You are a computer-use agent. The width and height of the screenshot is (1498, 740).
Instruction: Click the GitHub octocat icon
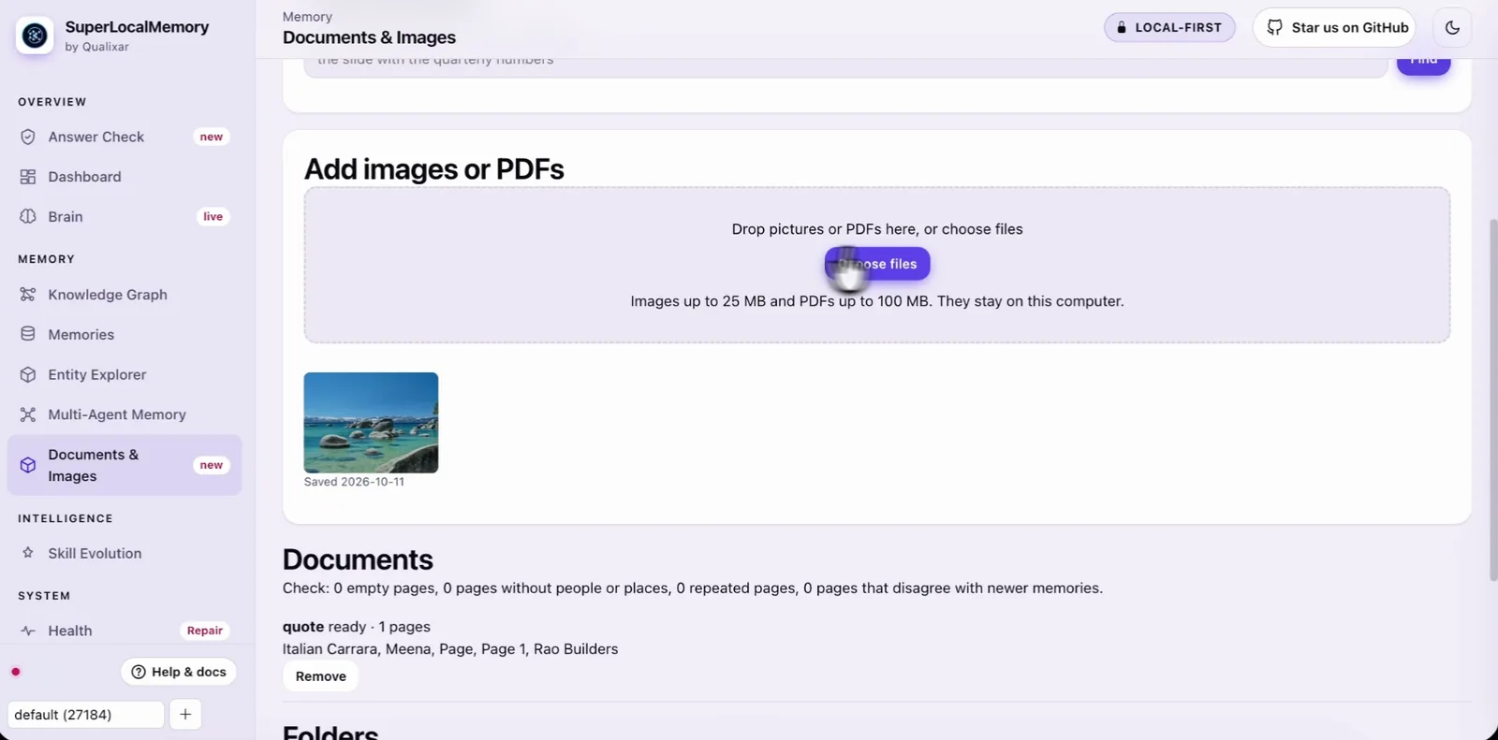(x=1274, y=27)
